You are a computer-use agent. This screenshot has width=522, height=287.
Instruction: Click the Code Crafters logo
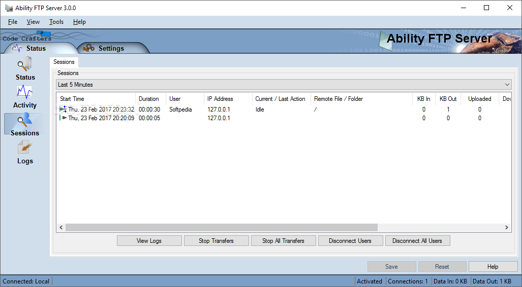click(x=27, y=36)
